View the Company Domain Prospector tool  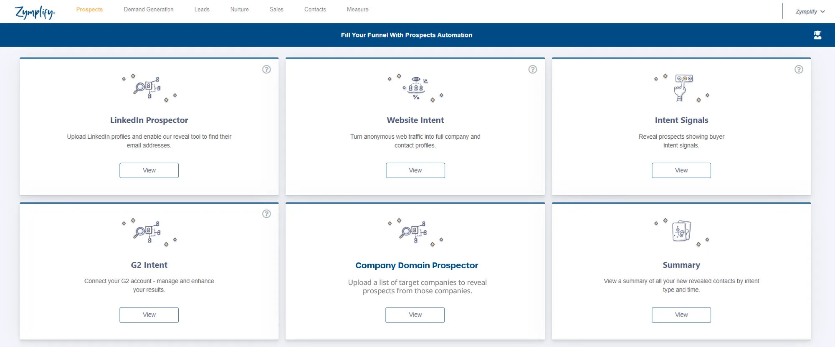click(415, 315)
